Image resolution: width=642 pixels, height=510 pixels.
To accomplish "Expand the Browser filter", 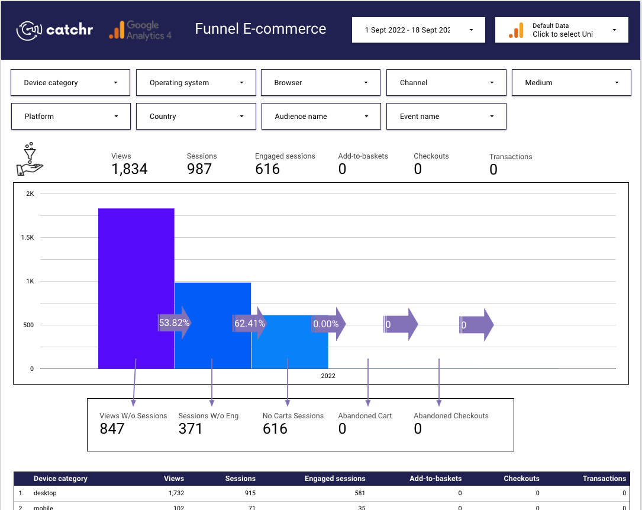I will click(x=320, y=82).
